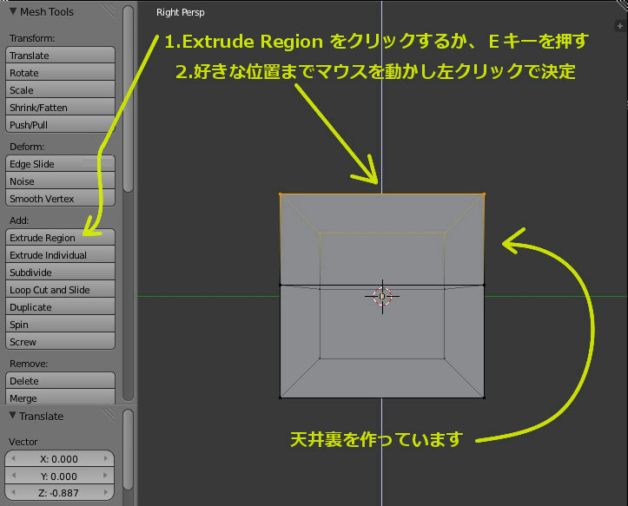Click the Duplicate button

coord(60,307)
